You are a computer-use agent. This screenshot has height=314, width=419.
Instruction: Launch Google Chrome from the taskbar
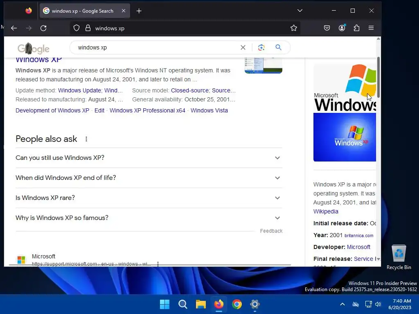pos(237,304)
